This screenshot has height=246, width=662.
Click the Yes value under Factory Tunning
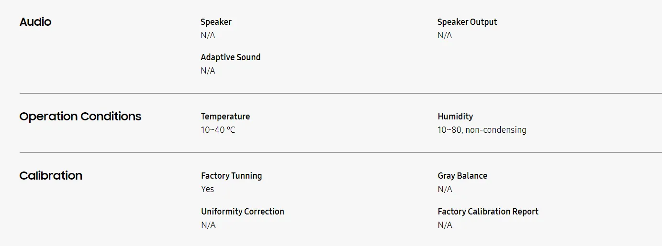pyautogui.click(x=208, y=189)
